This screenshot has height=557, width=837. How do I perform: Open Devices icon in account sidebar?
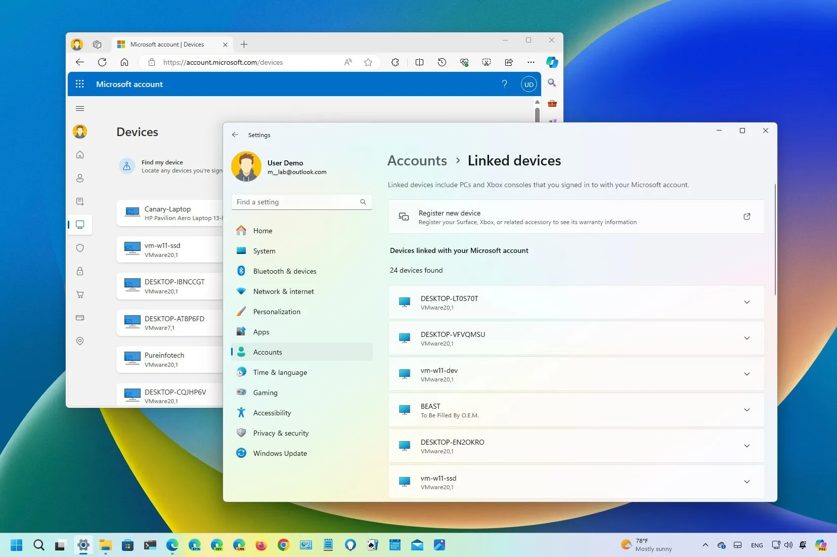[x=80, y=225]
